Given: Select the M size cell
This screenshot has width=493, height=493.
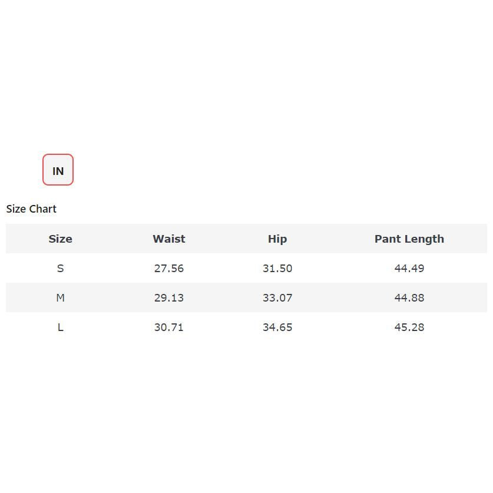Looking at the screenshot, I should tap(60, 298).
